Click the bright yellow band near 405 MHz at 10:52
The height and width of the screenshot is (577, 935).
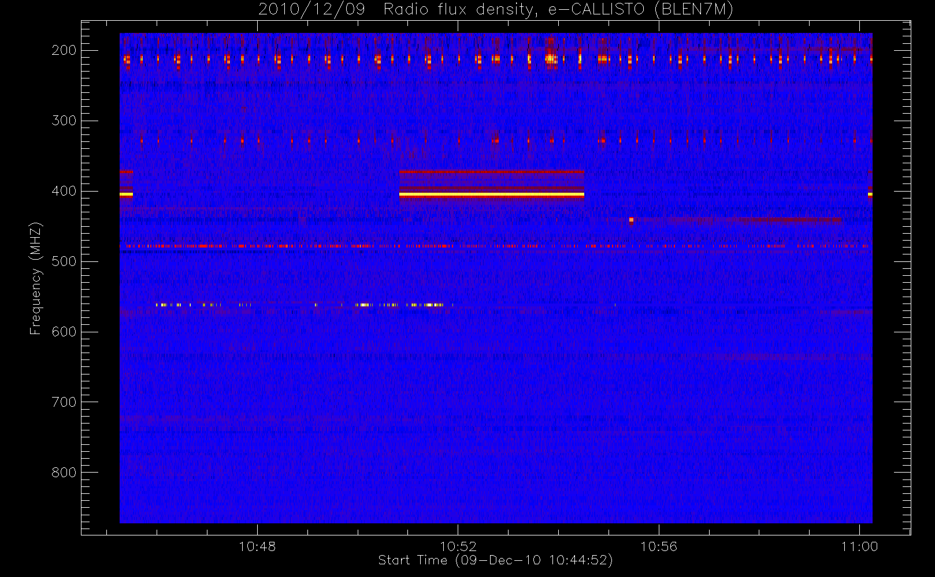tap(492, 195)
